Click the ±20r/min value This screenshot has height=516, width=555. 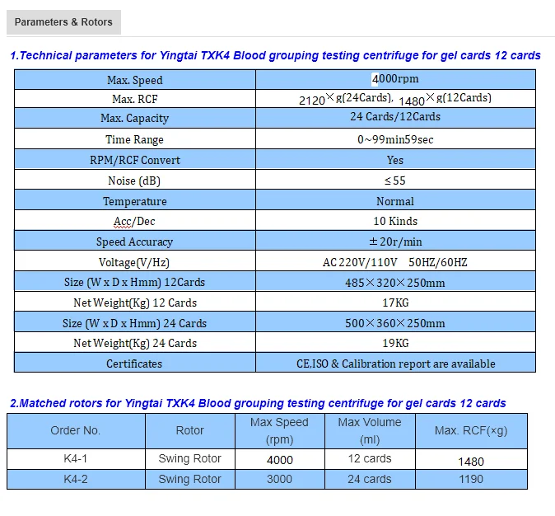(x=395, y=242)
